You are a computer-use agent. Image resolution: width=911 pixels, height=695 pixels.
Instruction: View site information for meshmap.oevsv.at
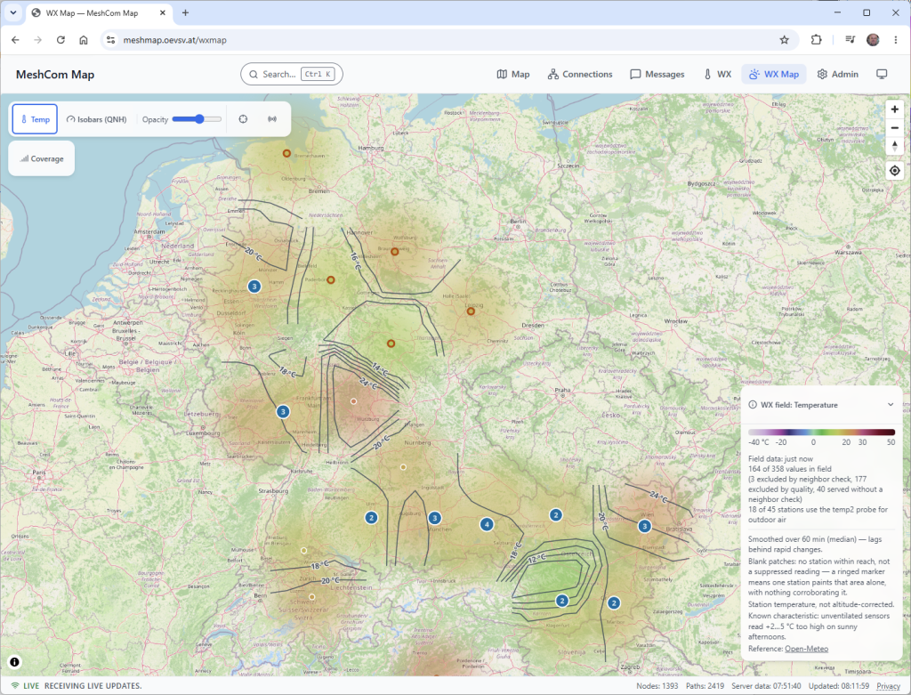pyautogui.click(x=110, y=39)
